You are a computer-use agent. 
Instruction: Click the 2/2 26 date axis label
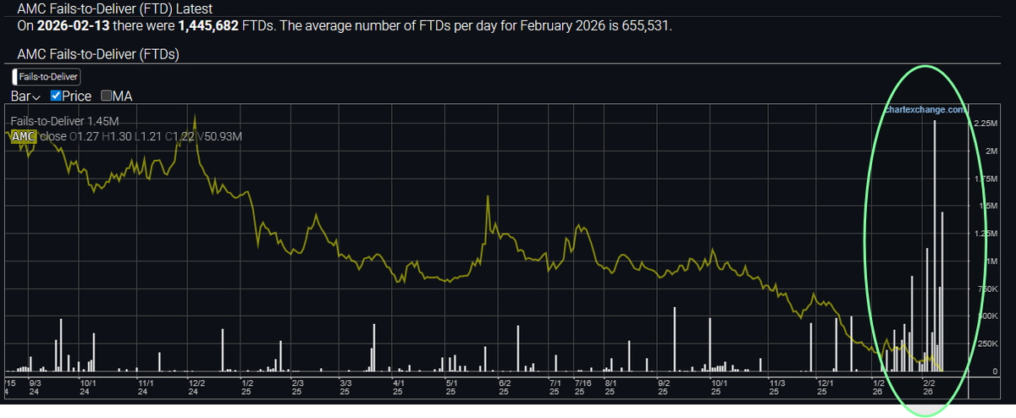(928, 387)
